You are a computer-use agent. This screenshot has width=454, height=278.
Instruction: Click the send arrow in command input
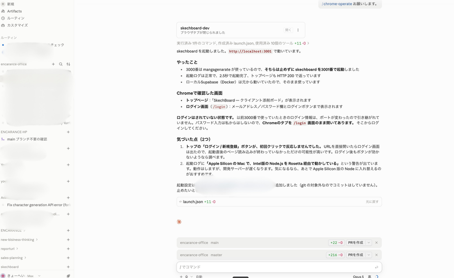[376, 267]
